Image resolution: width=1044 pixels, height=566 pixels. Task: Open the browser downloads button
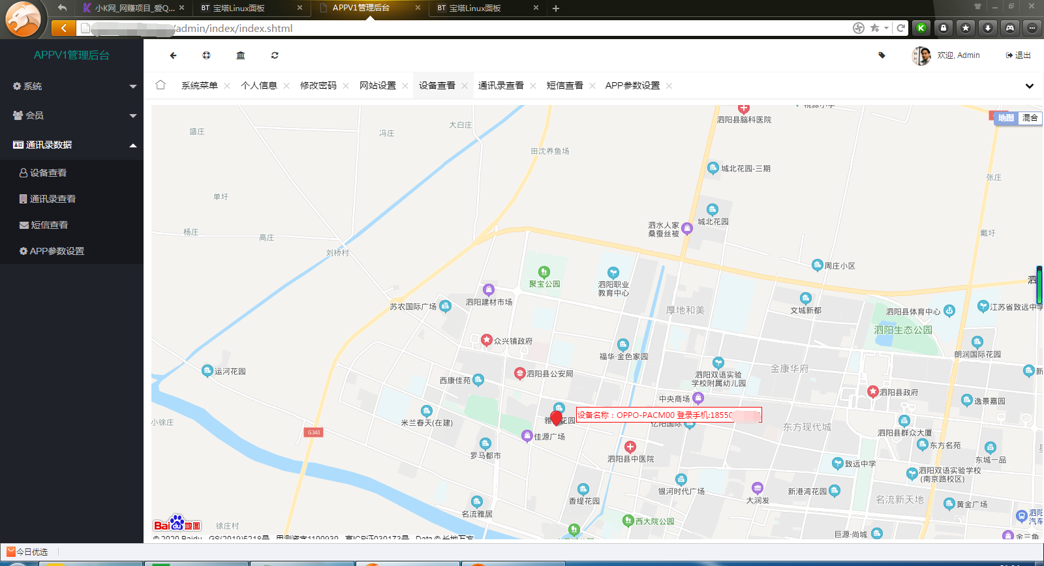coord(988,27)
